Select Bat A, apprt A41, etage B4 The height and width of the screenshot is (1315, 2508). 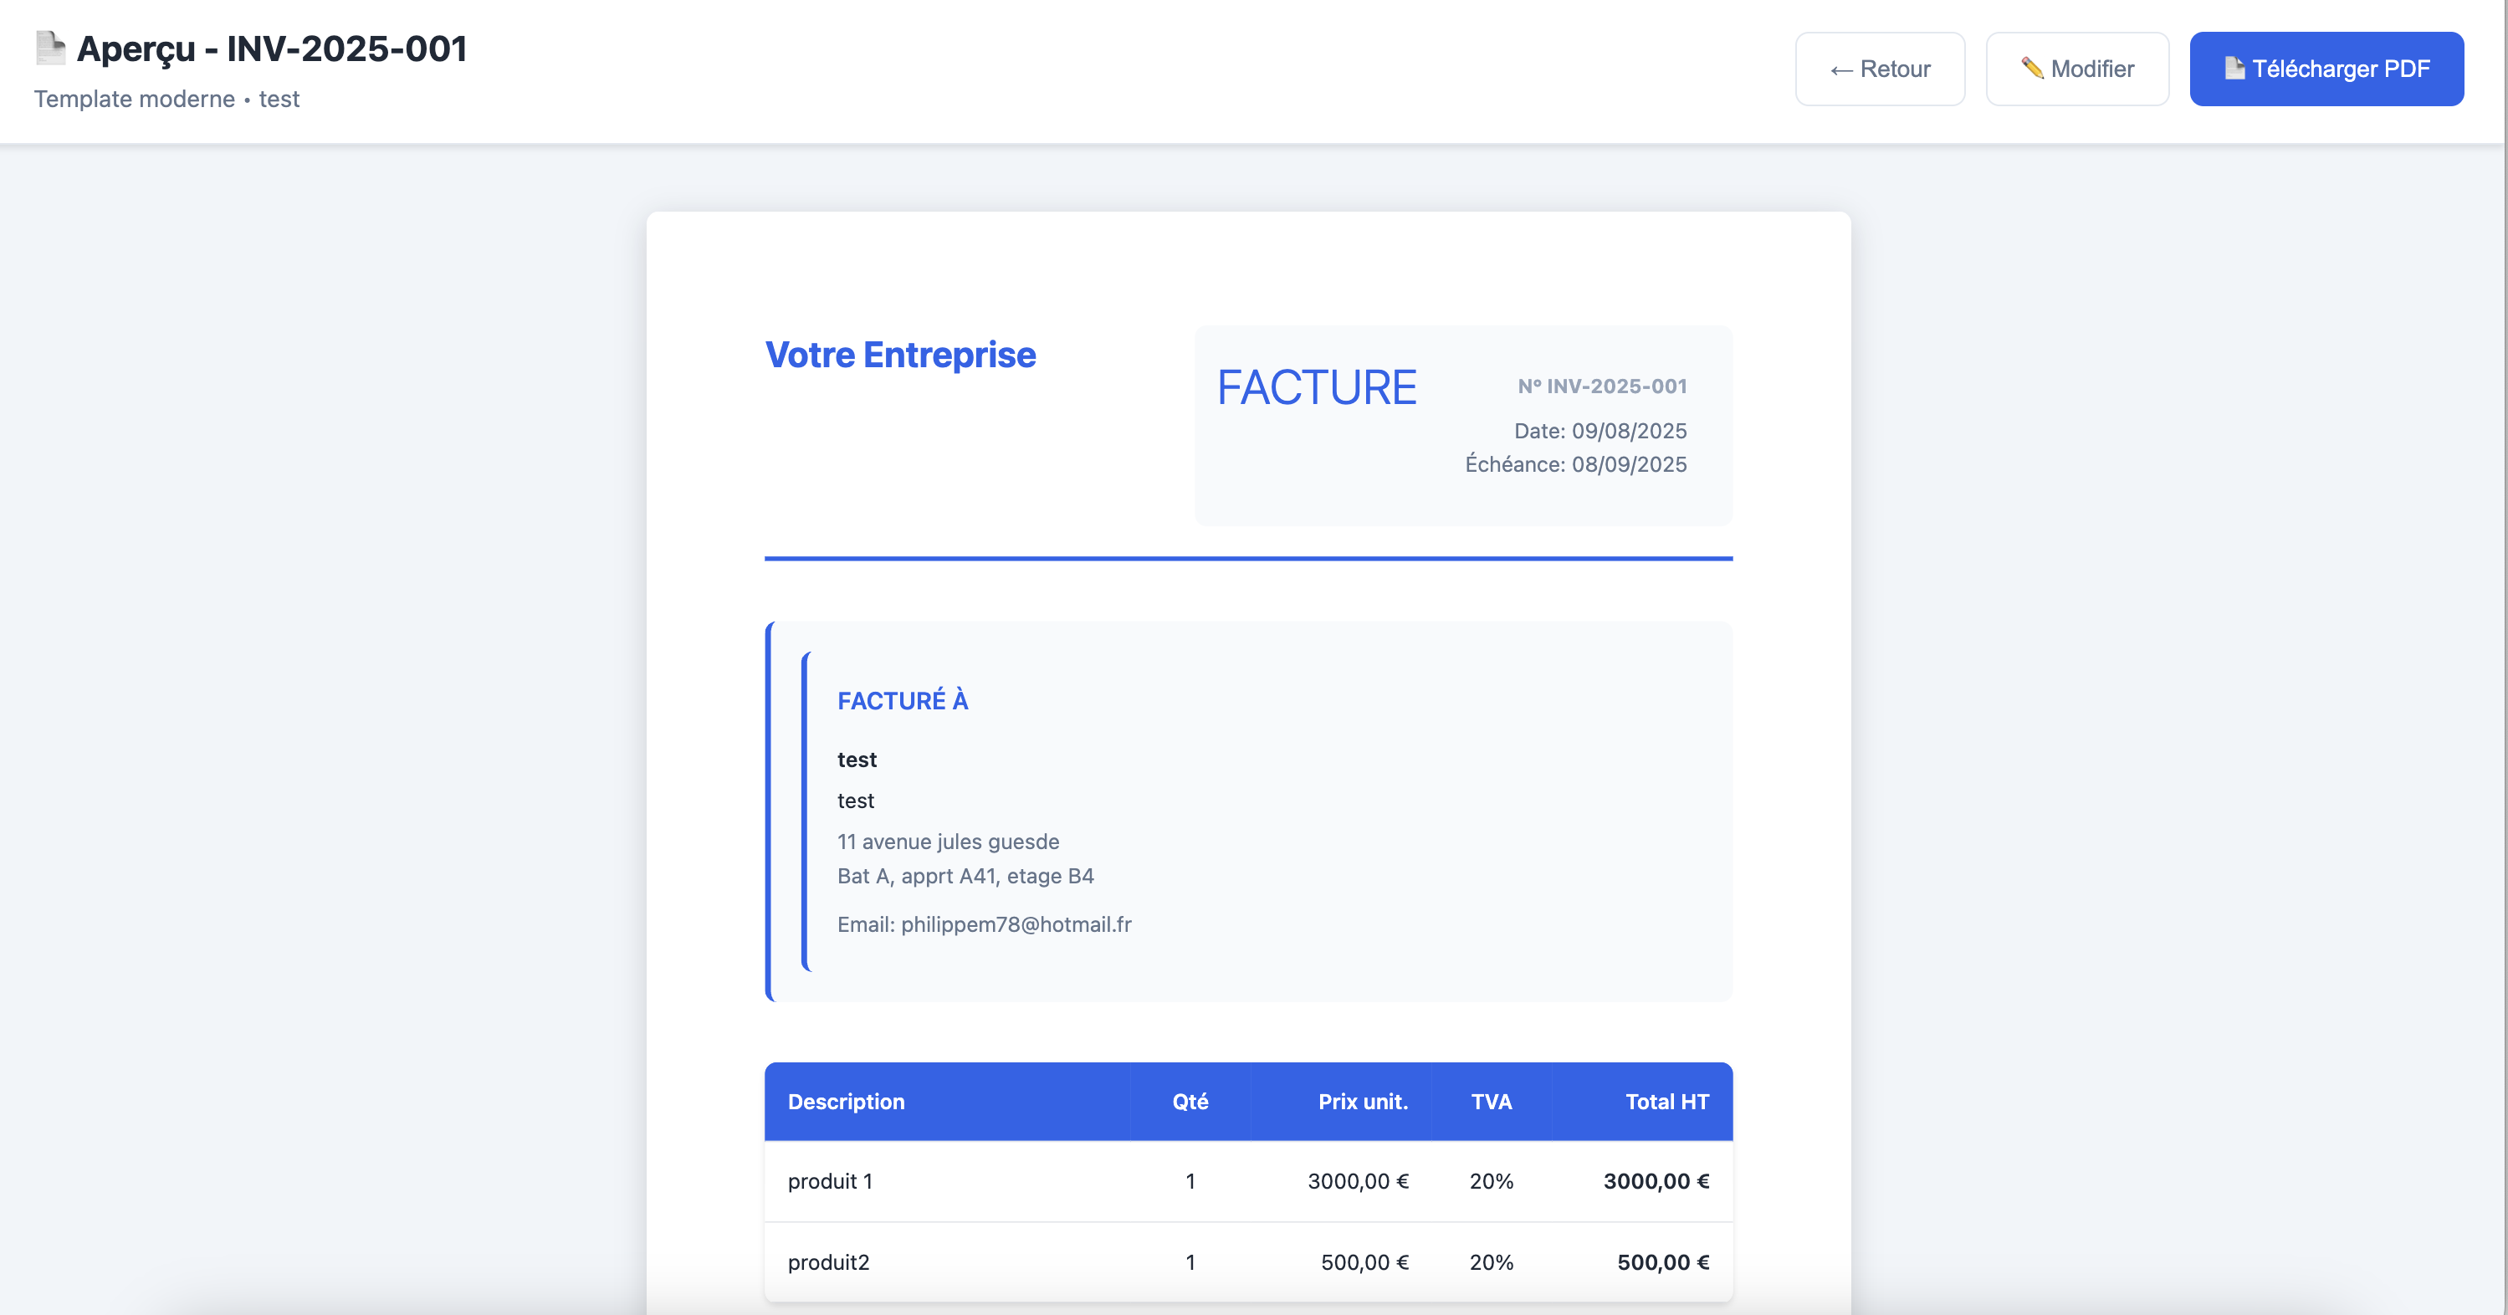point(966,876)
